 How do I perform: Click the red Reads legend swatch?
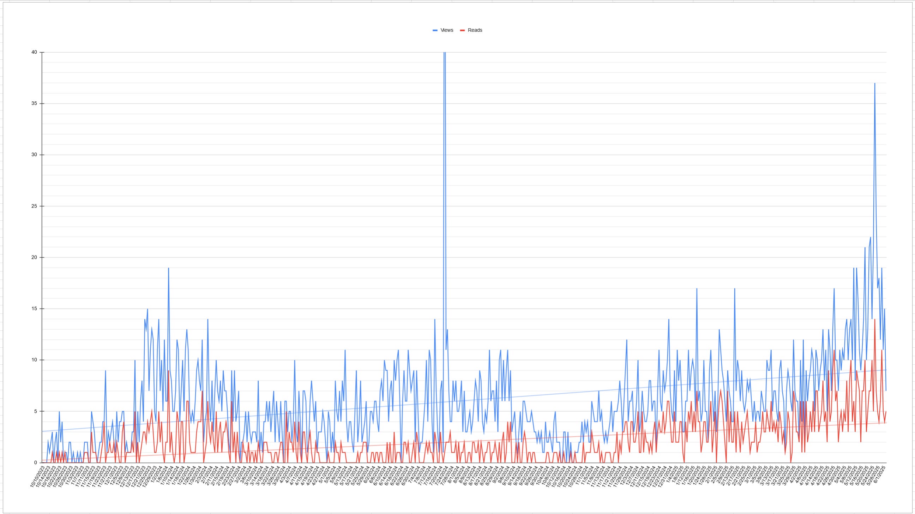point(463,31)
